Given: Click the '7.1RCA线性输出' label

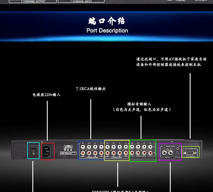Looking at the screenshot, I should pyautogui.click(x=91, y=89).
